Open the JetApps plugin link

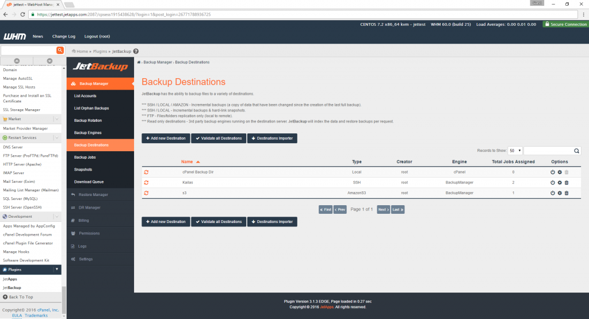(10, 279)
